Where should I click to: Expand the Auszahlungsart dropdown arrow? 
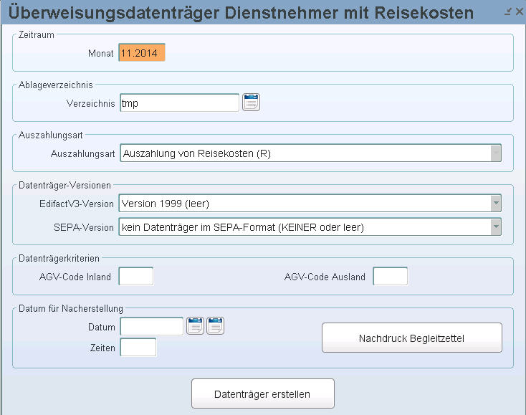tap(495, 153)
